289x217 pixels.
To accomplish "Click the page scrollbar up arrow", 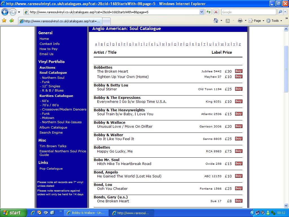I will click(286, 29).
